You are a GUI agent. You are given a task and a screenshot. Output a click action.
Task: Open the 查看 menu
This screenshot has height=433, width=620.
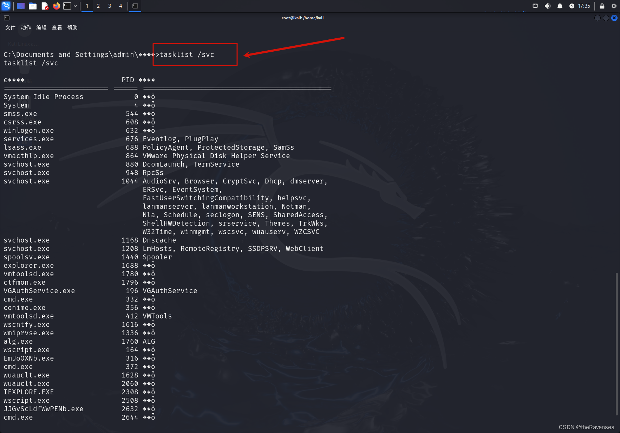pos(57,28)
